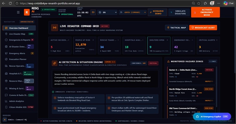
Task: Go to Emergencies & Reports
Action: click(19, 40)
